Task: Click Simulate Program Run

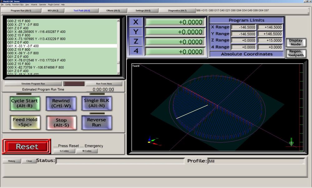Action: click(x=33, y=84)
